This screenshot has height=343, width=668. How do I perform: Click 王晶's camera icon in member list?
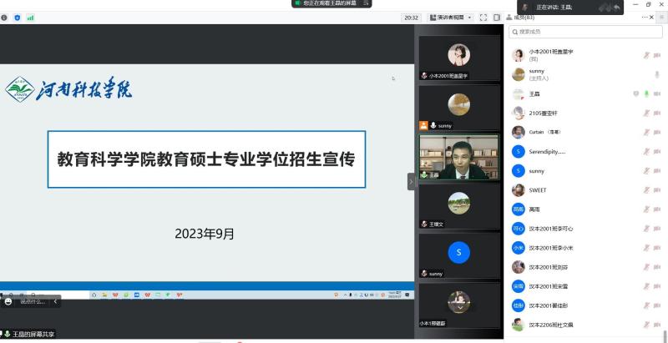pos(657,94)
